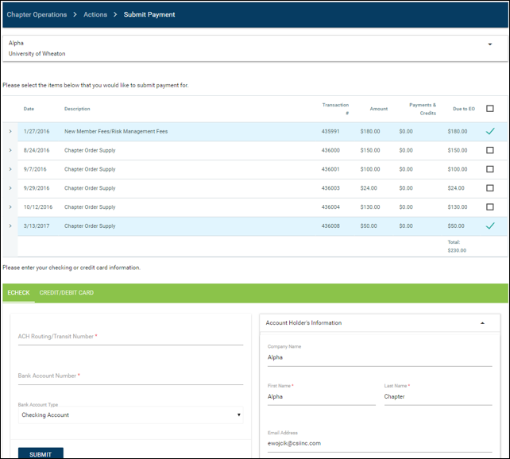This screenshot has width=510, height=459.
Task: Toggle the select-all checkbox in header
Action: tap(490, 109)
